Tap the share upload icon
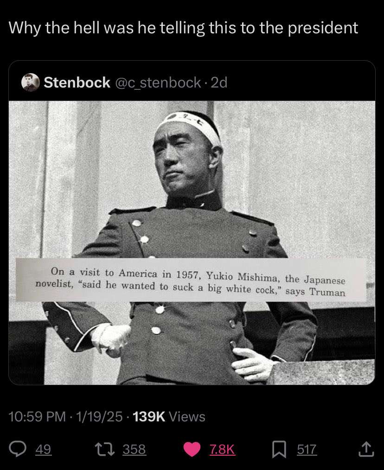 pyautogui.click(x=366, y=449)
